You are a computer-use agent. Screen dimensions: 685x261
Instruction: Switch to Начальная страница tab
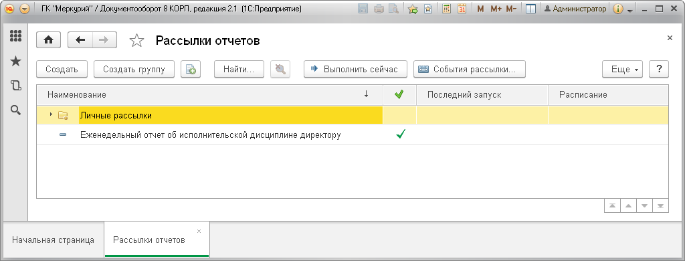pyautogui.click(x=53, y=240)
